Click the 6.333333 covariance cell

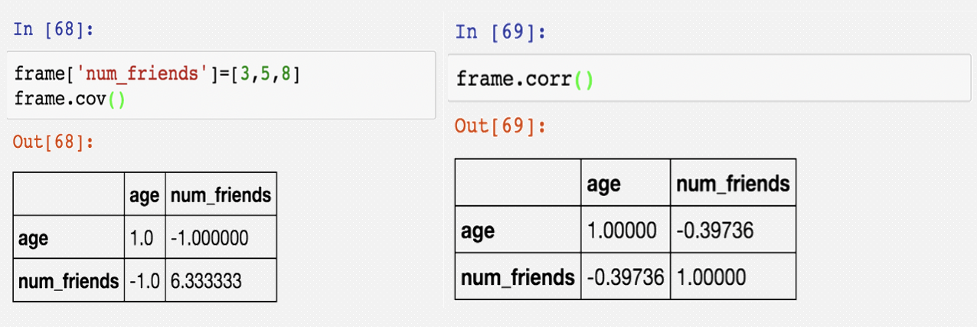(x=207, y=281)
